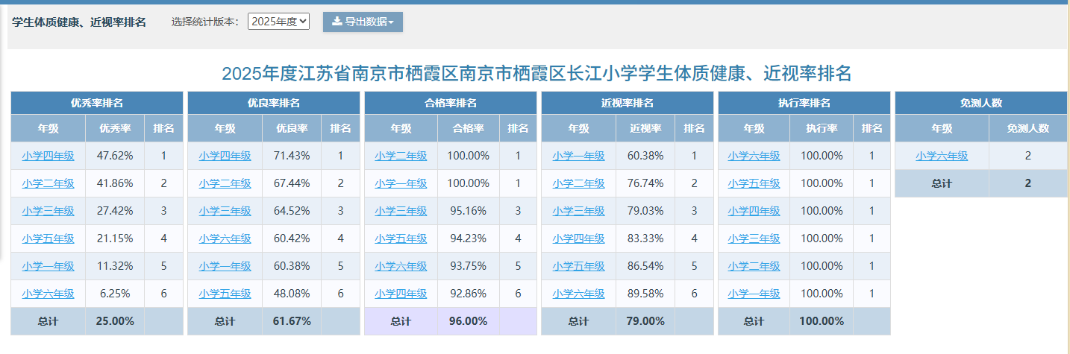Image resolution: width=1070 pixels, height=354 pixels.
Task: Click the download icon on 导出数据
Action: pos(337,22)
